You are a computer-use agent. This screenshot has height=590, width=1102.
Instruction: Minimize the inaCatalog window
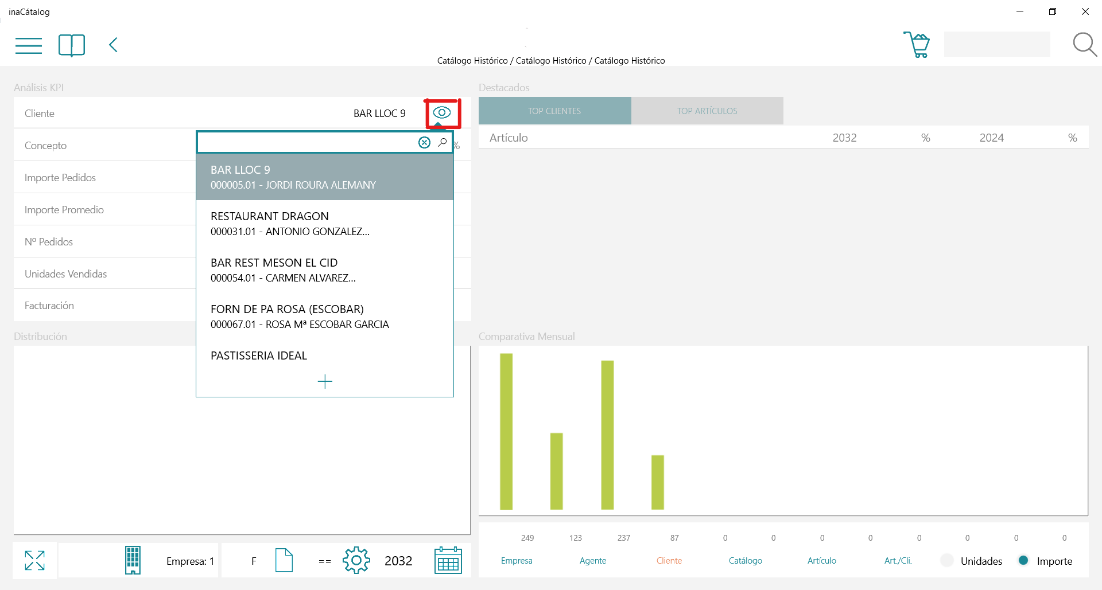pyautogui.click(x=1020, y=11)
